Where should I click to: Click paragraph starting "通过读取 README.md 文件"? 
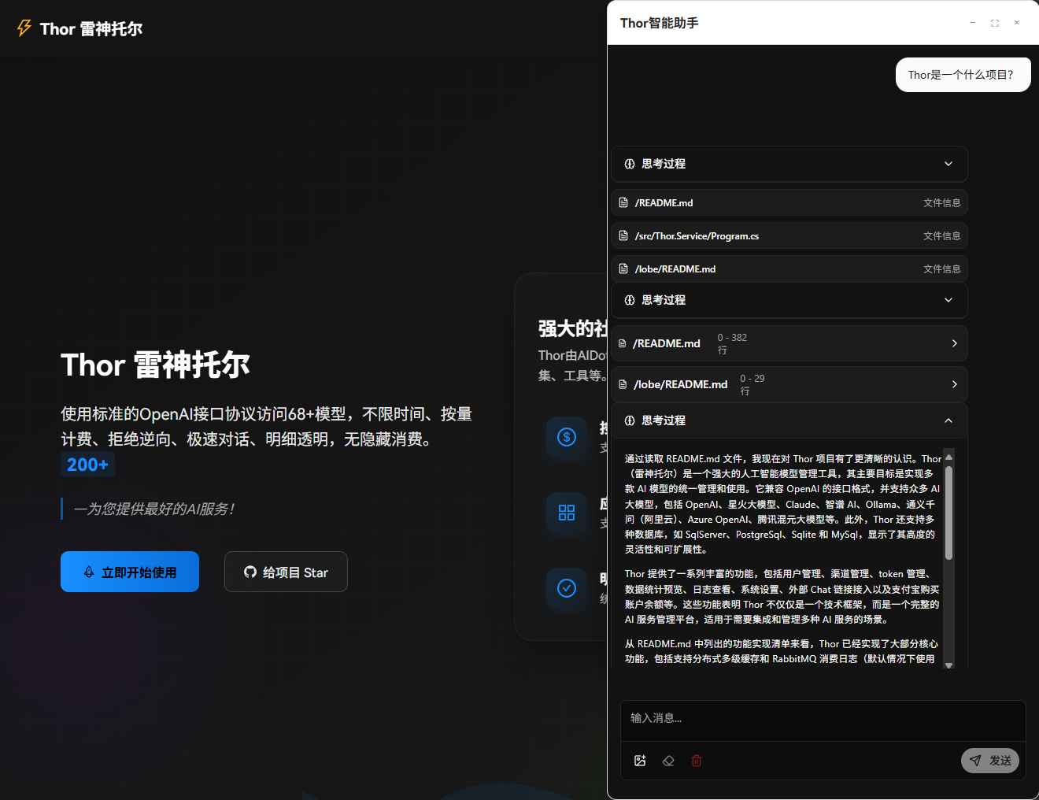coord(783,504)
